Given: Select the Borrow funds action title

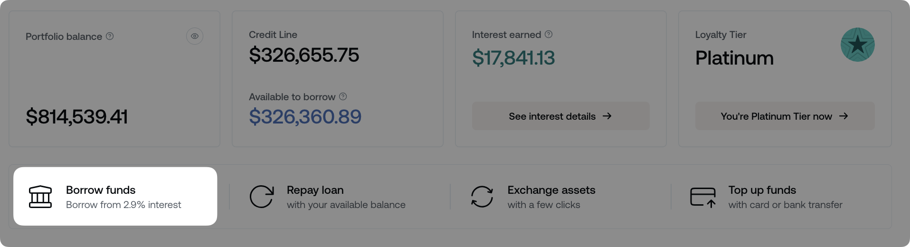Looking at the screenshot, I should pyautogui.click(x=101, y=190).
